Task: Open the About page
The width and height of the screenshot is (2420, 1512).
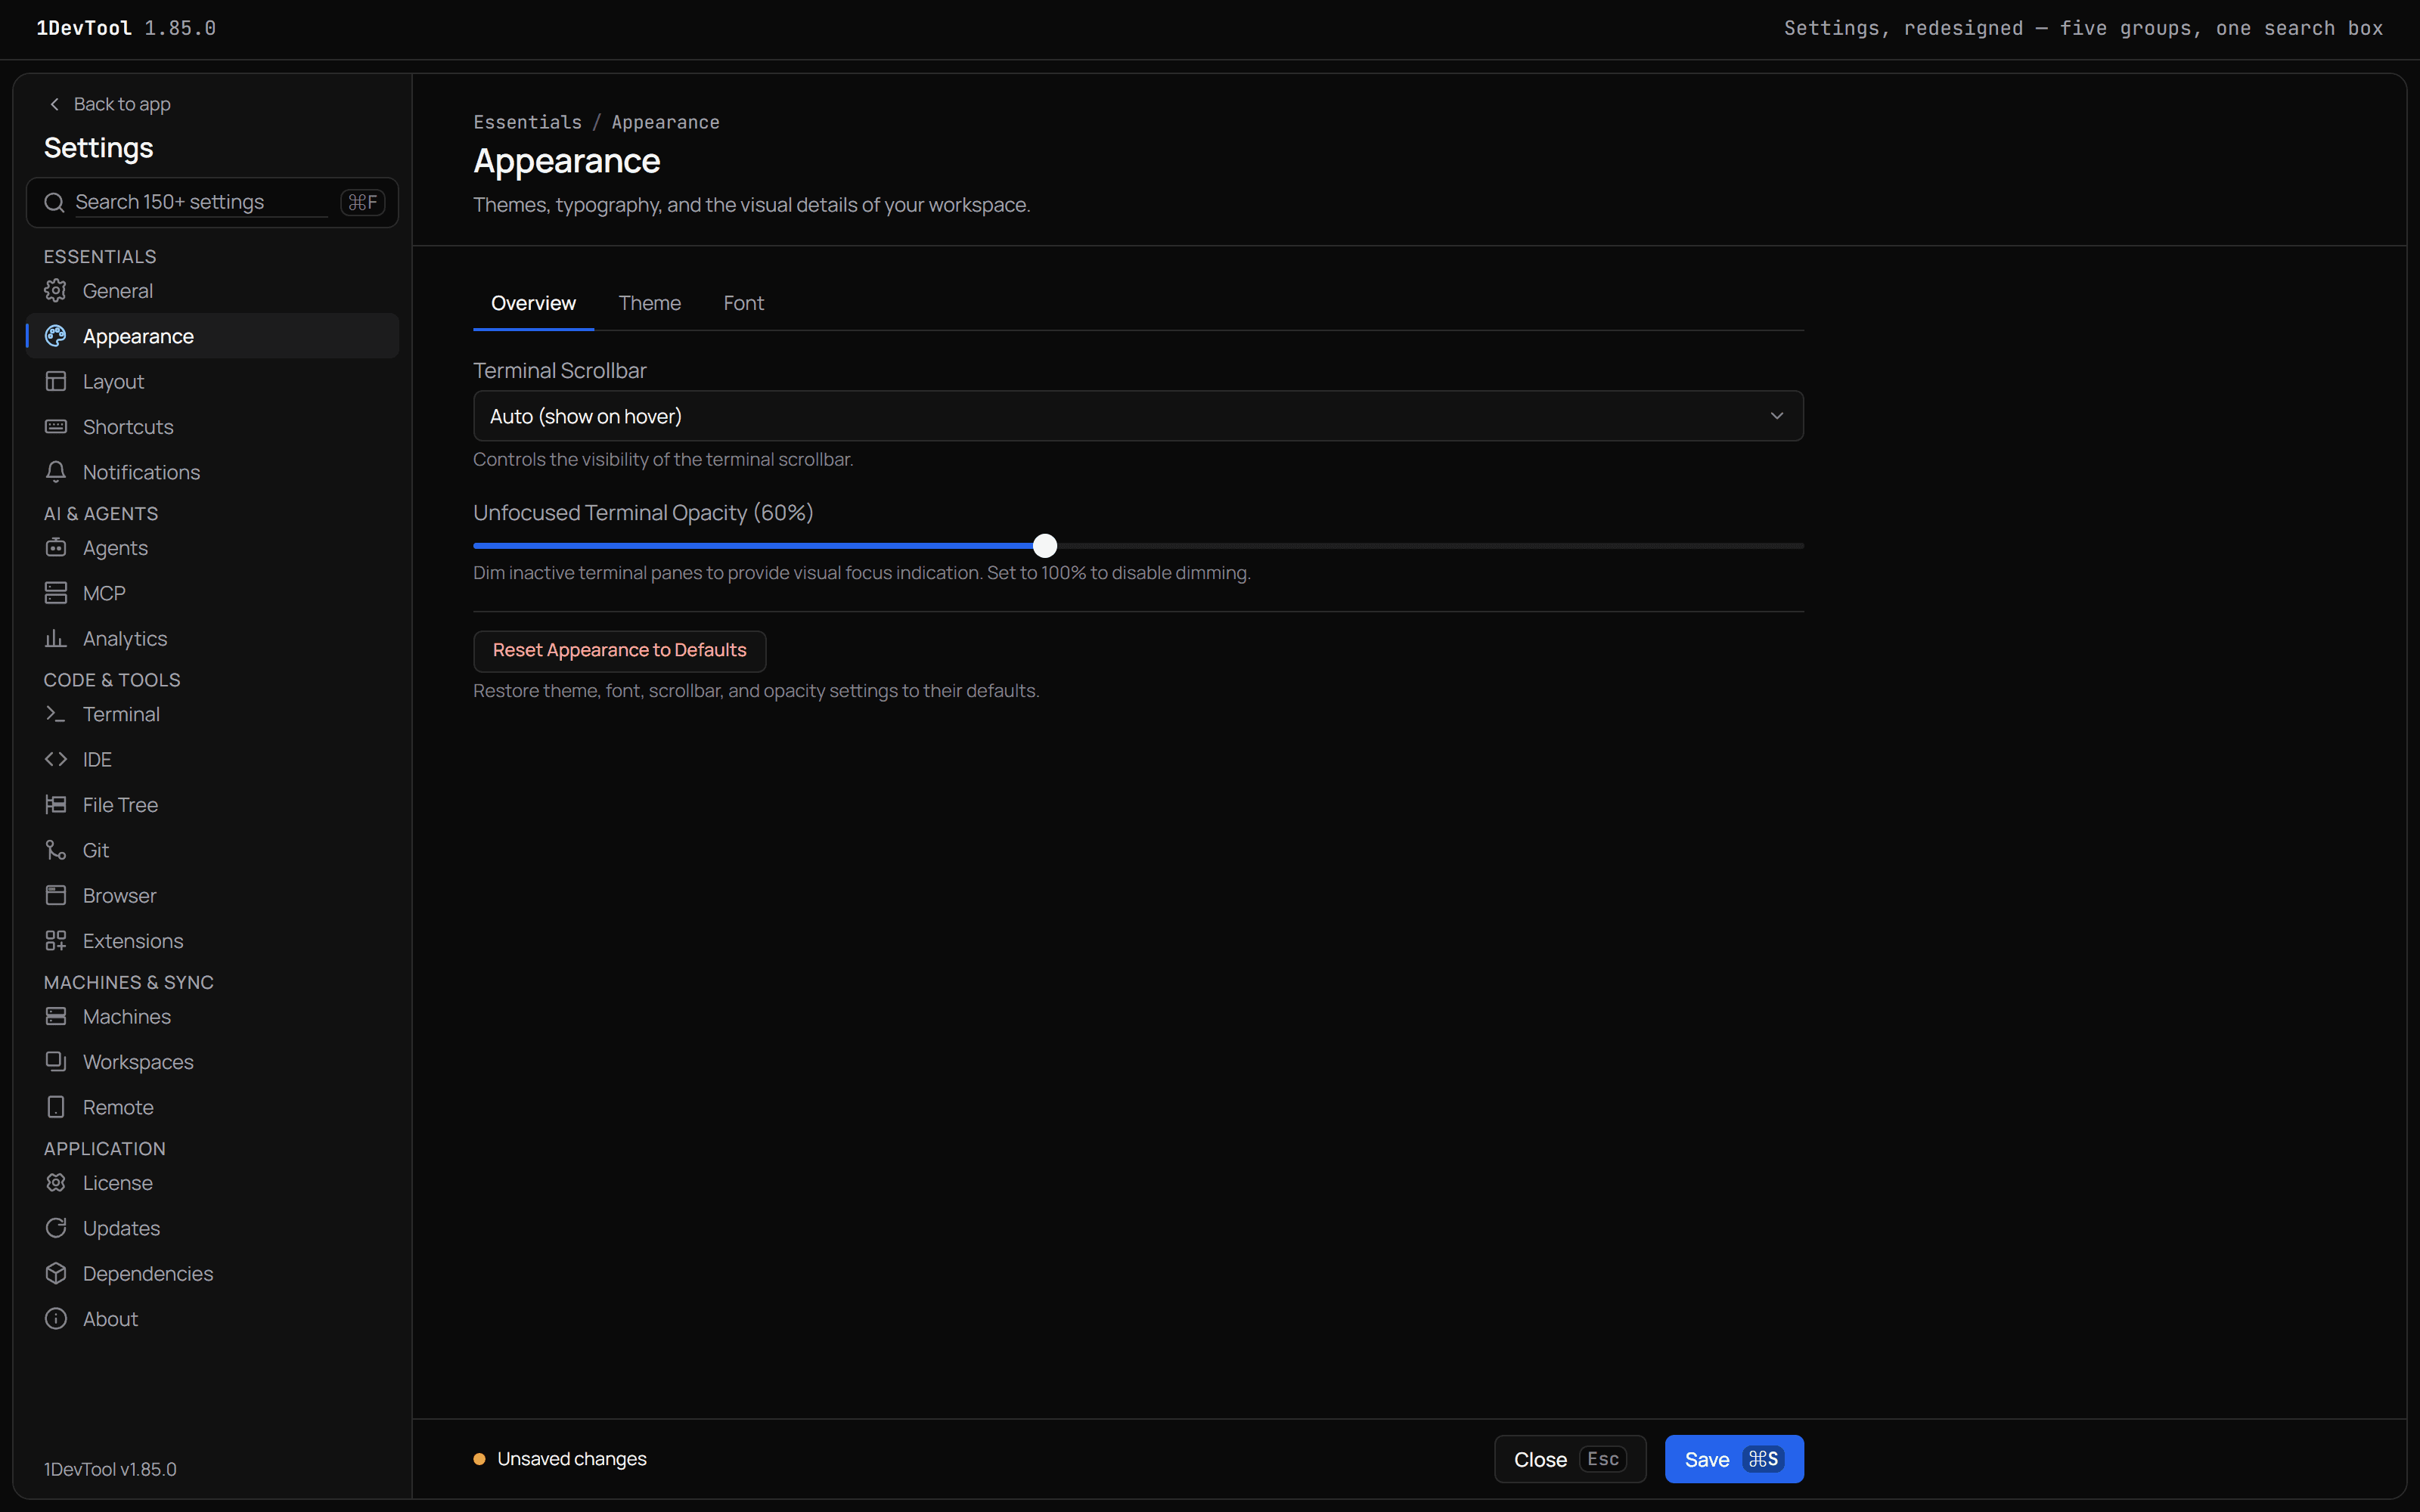Action: 212,1319
